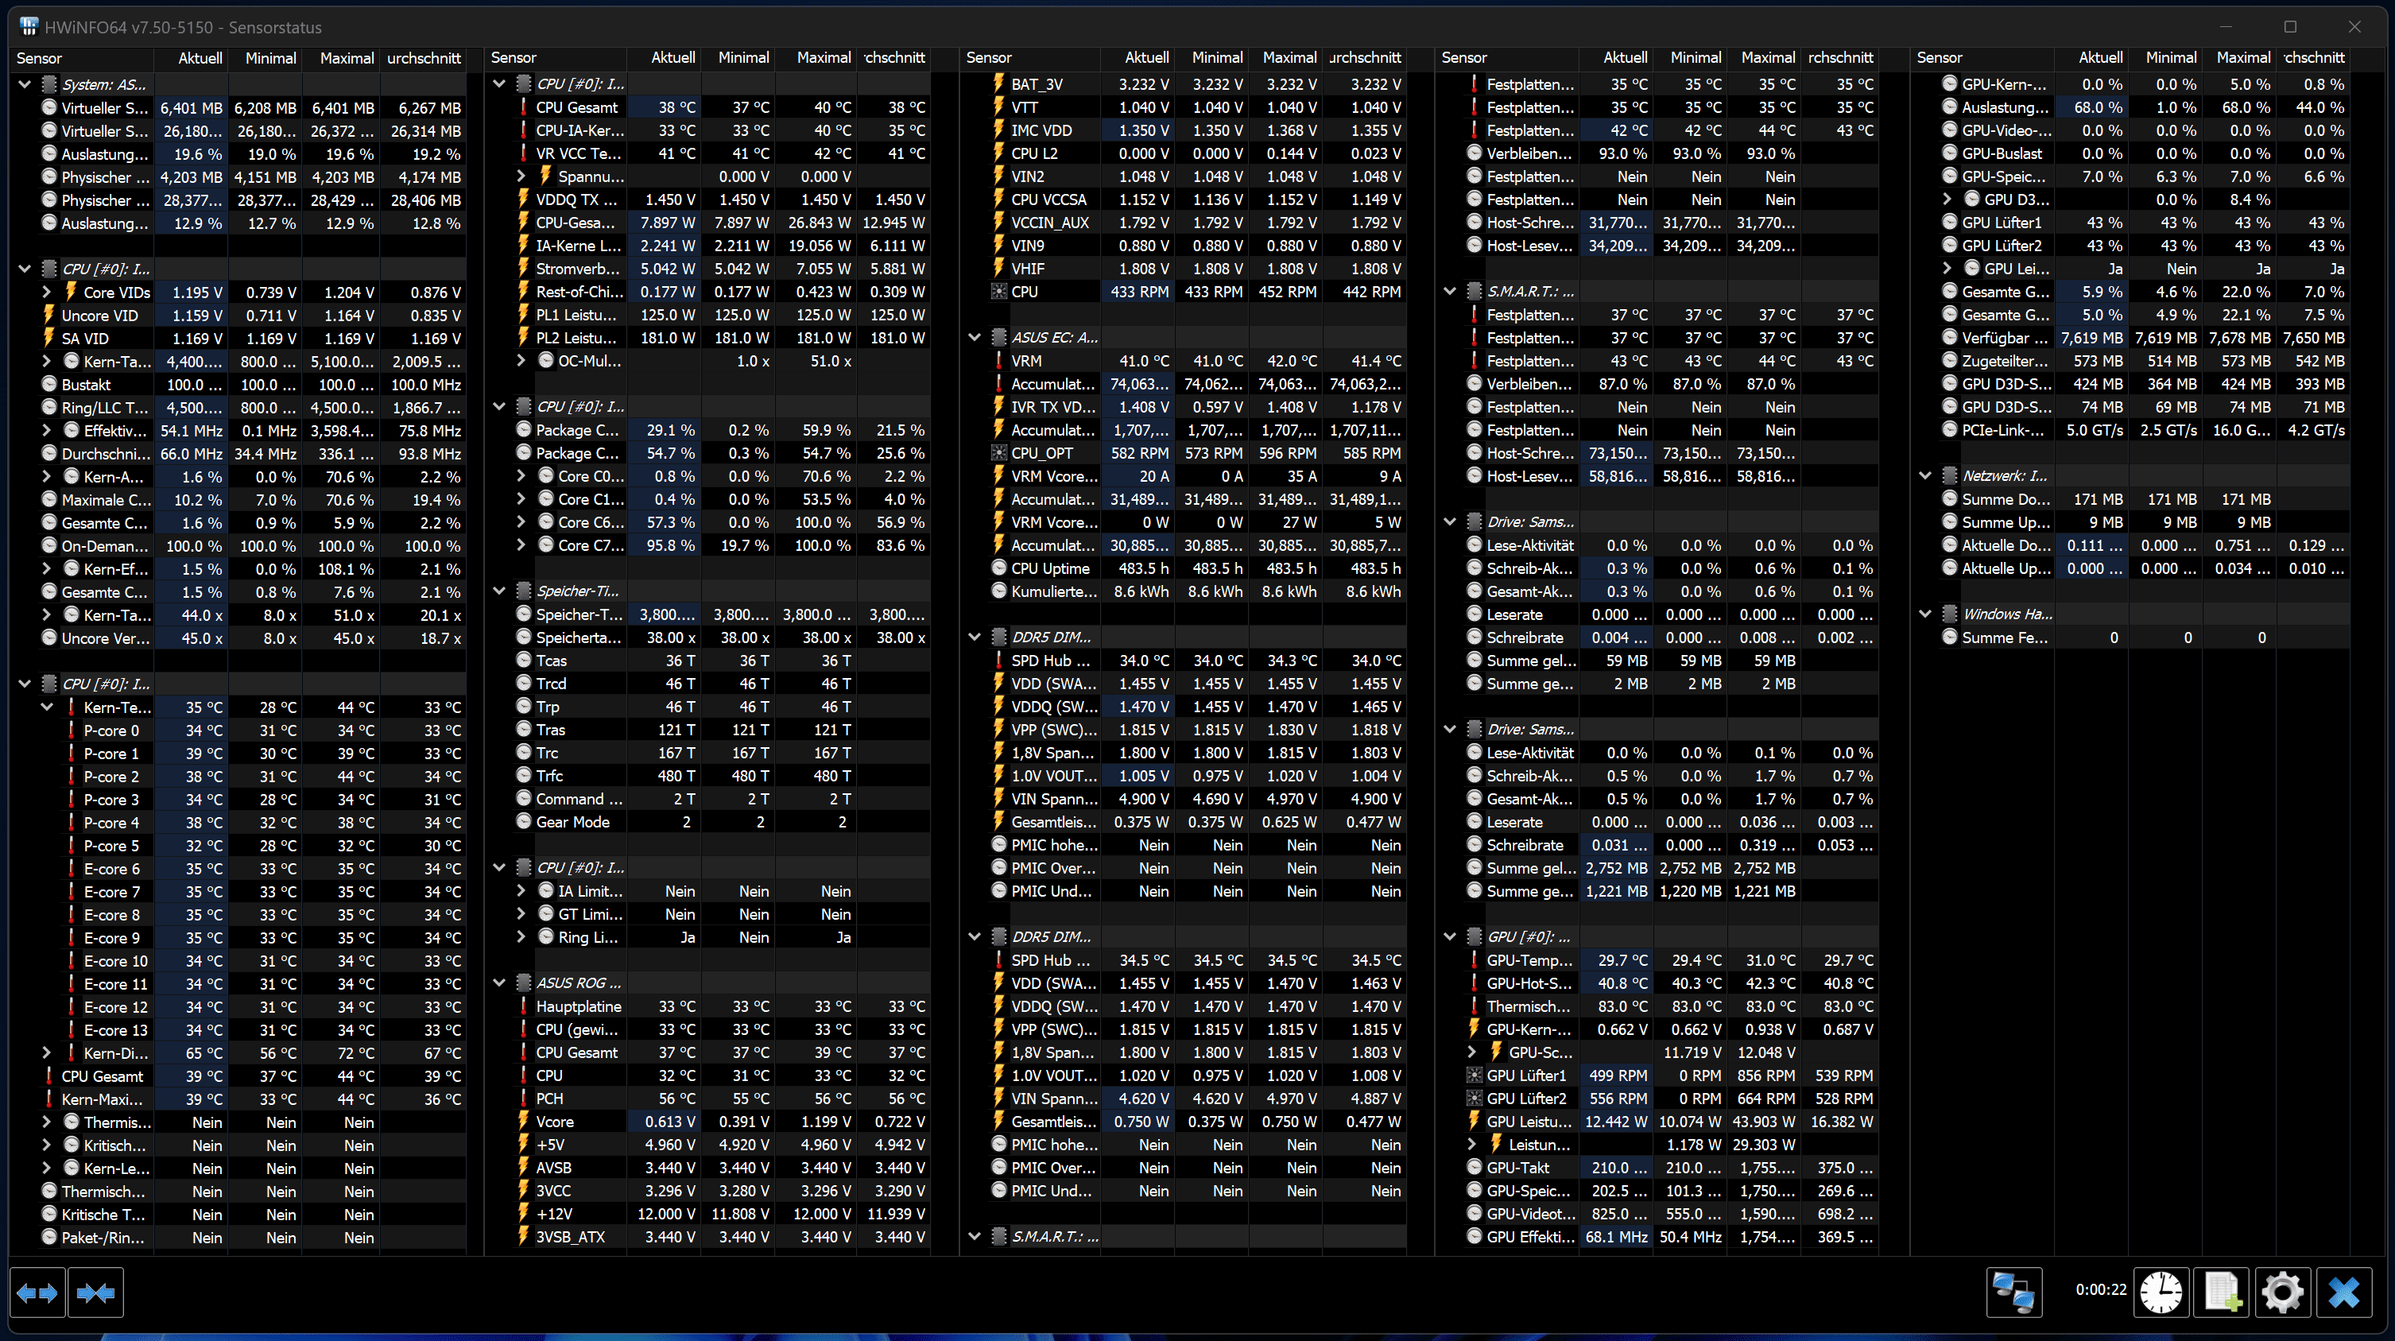This screenshot has height=1341, width=2395.
Task: Click the thermometer icon beside PCH
Action: [x=524, y=1099]
